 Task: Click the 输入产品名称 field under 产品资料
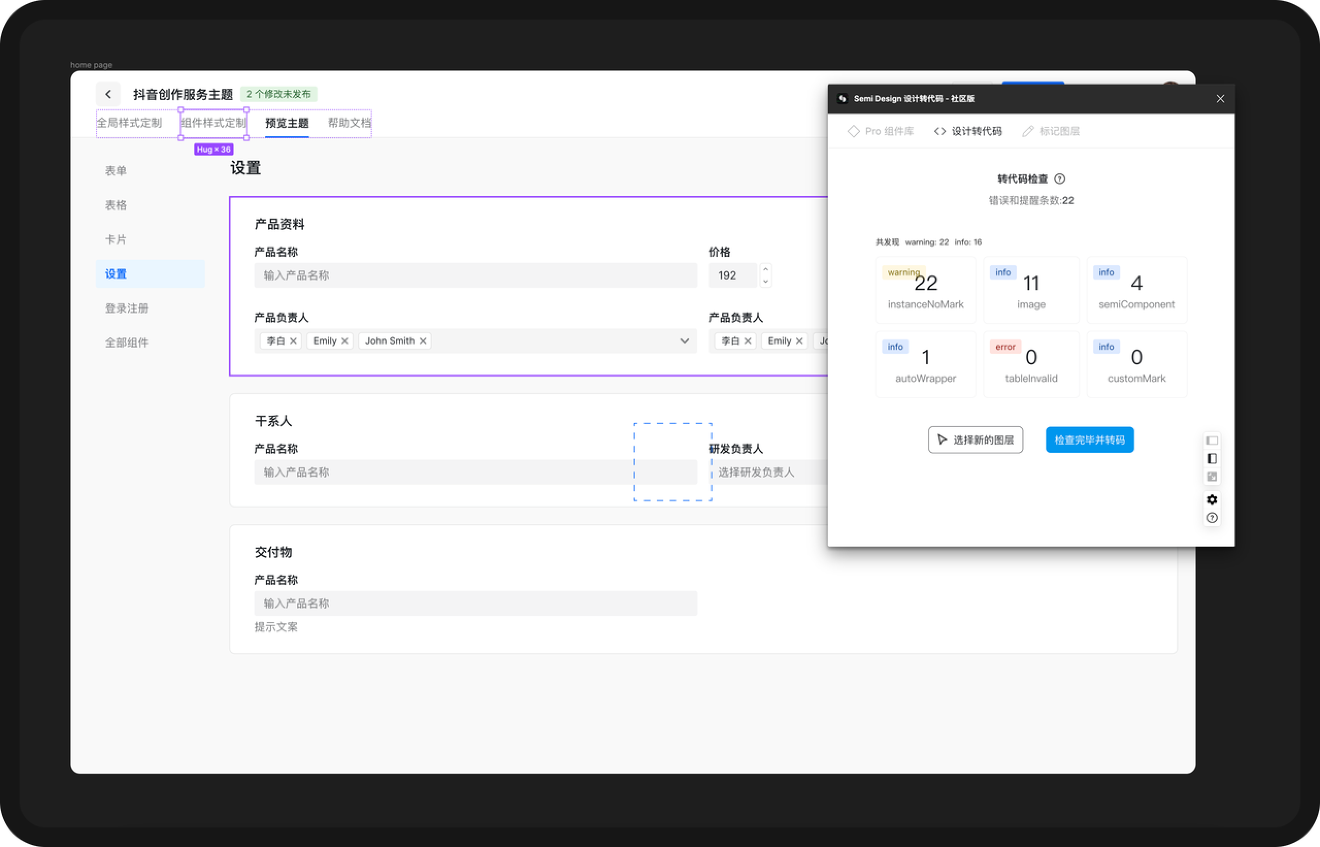[x=475, y=275]
